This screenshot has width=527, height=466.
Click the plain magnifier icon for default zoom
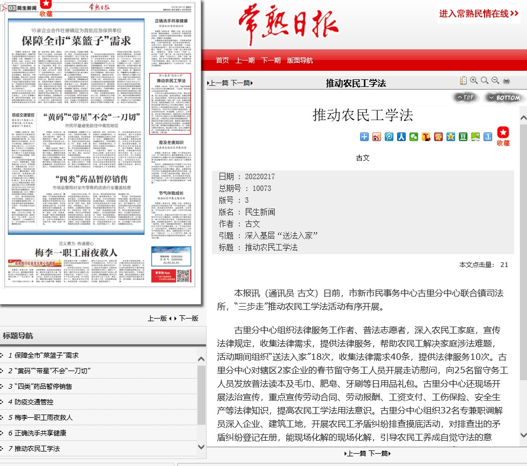tap(485, 80)
